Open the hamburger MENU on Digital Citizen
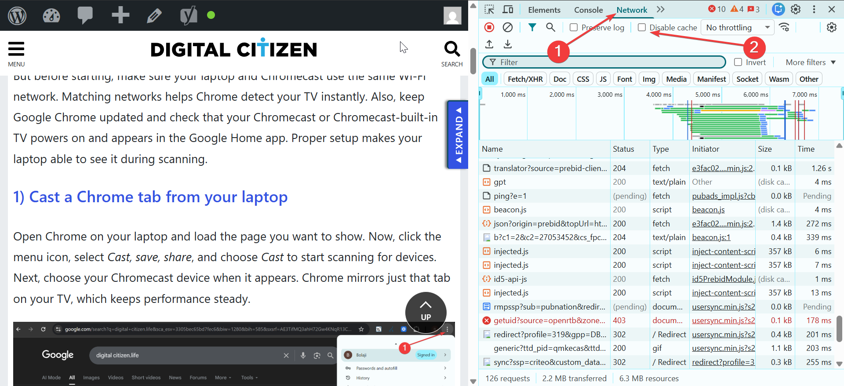Viewport: 844px width, 386px height. click(x=16, y=54)
